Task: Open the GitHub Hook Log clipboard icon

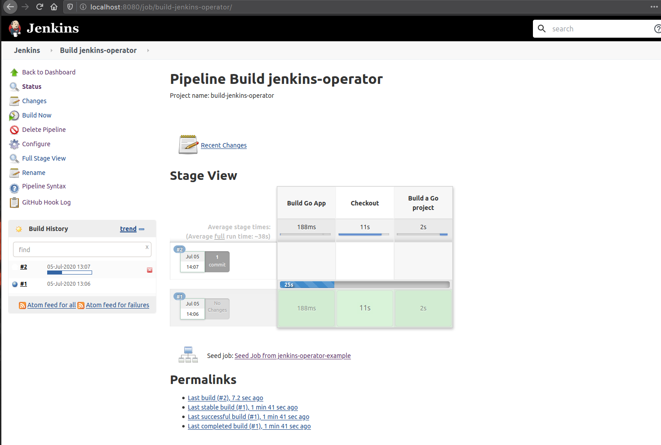Action: 14,202
